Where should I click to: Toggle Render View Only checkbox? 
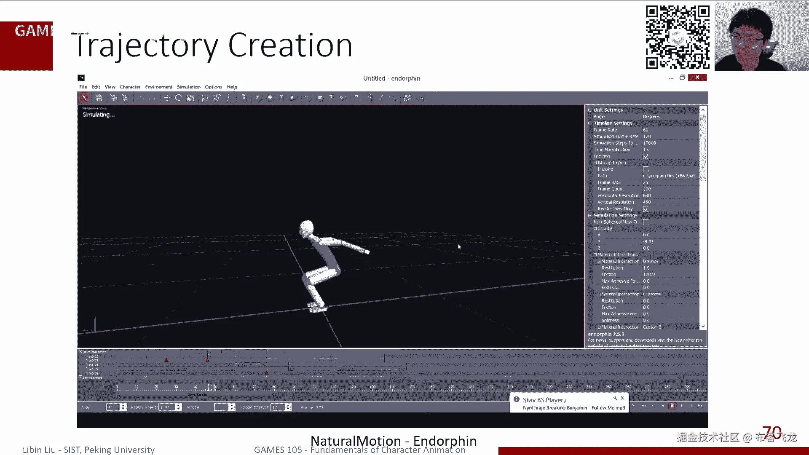tap(646, 209)
